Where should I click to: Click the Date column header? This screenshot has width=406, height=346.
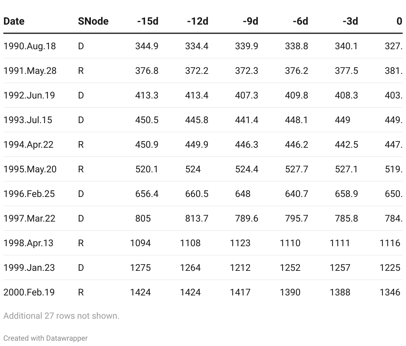pyautogui.click(x=14, y=21)
